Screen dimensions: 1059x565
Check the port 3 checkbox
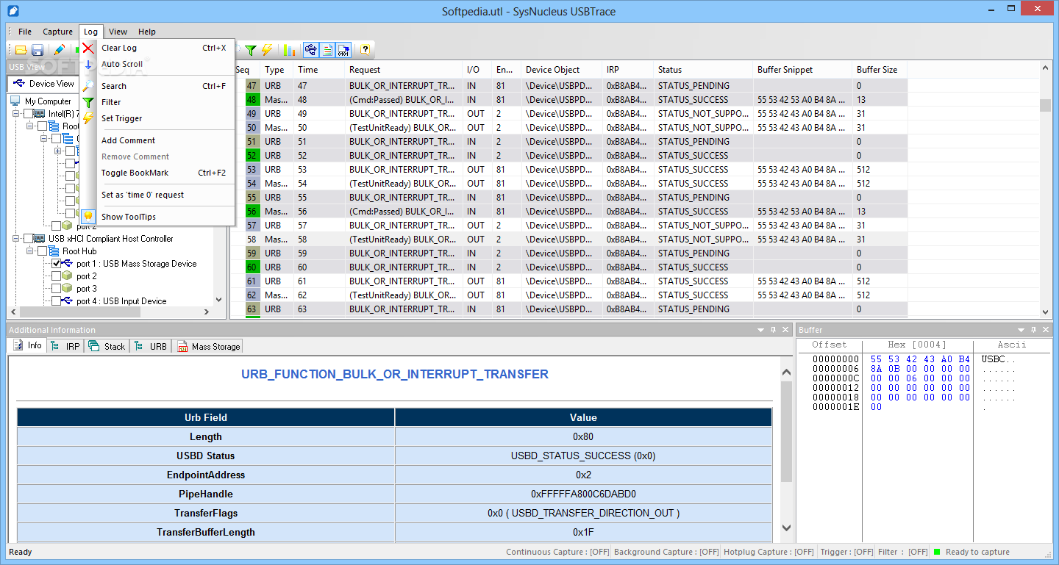[56, 289]
